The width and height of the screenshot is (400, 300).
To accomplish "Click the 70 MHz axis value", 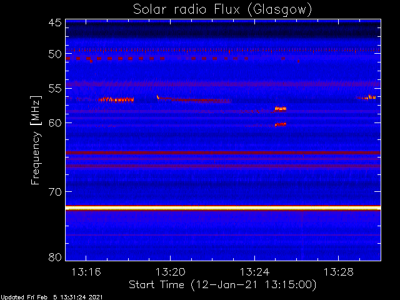I will [55, 192].
